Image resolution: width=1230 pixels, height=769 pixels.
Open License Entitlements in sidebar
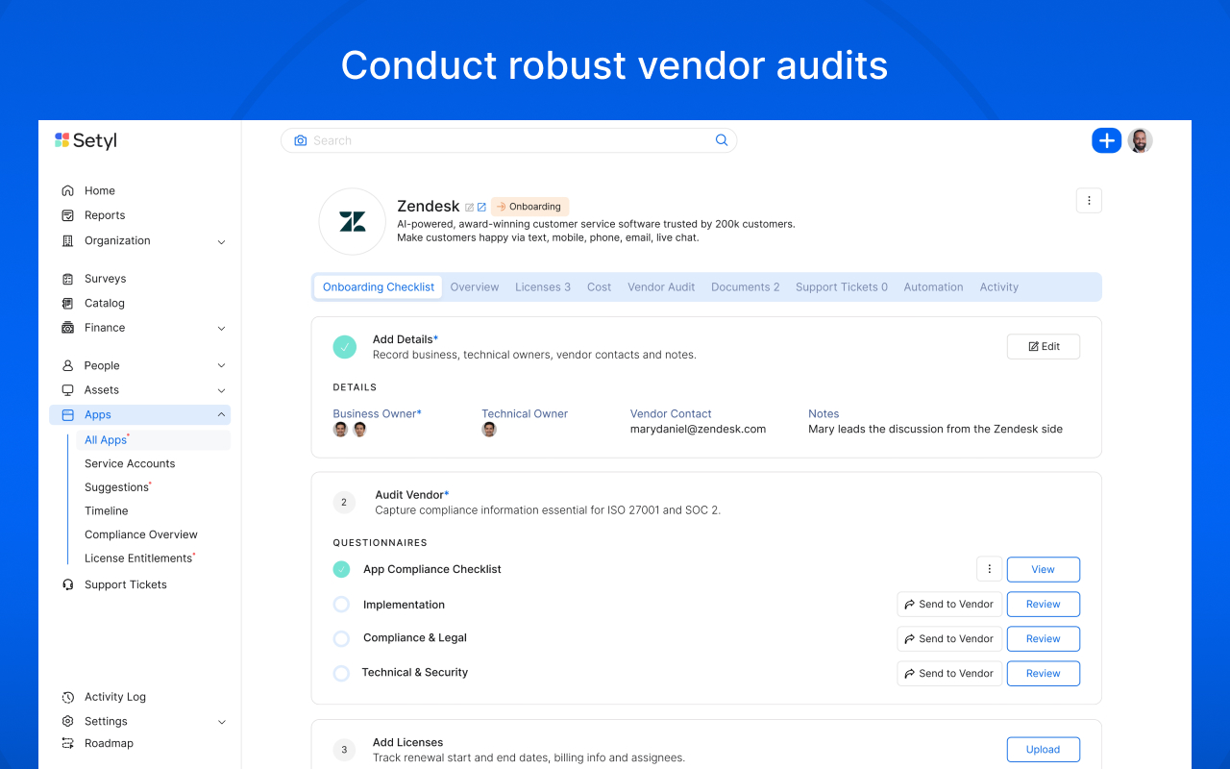[x=140, y=558]
